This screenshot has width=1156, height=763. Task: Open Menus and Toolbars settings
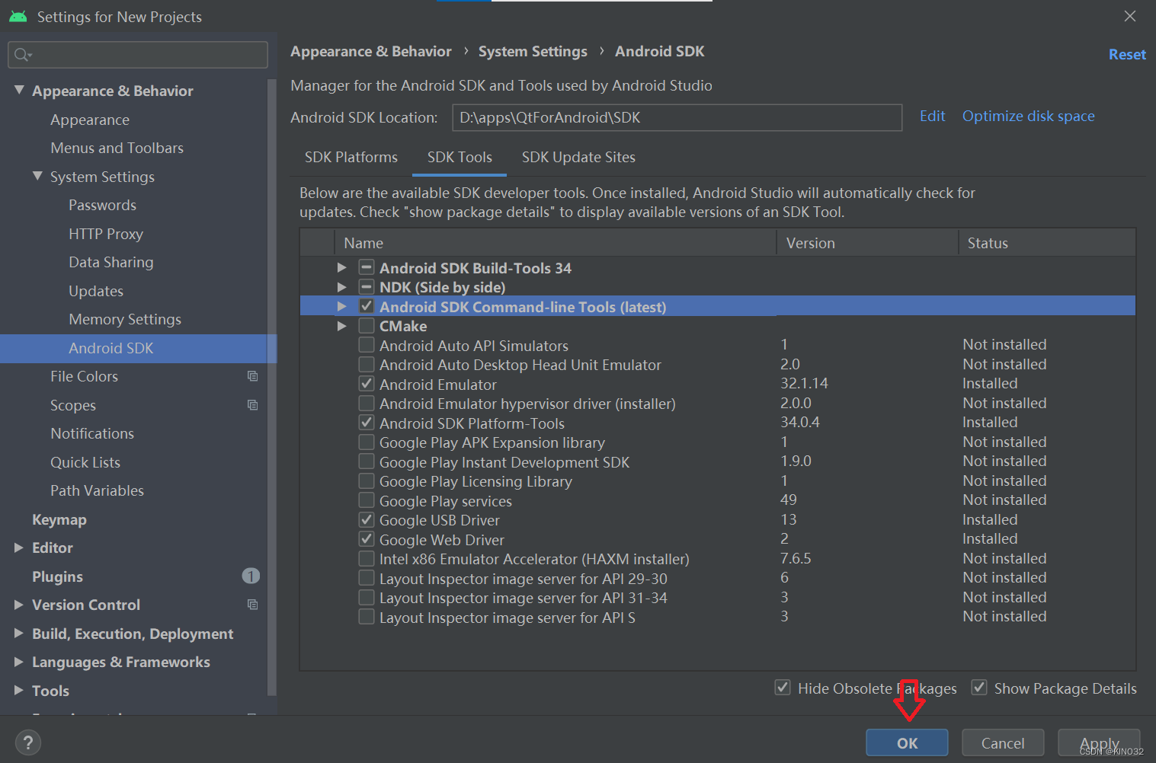[117, 148]
